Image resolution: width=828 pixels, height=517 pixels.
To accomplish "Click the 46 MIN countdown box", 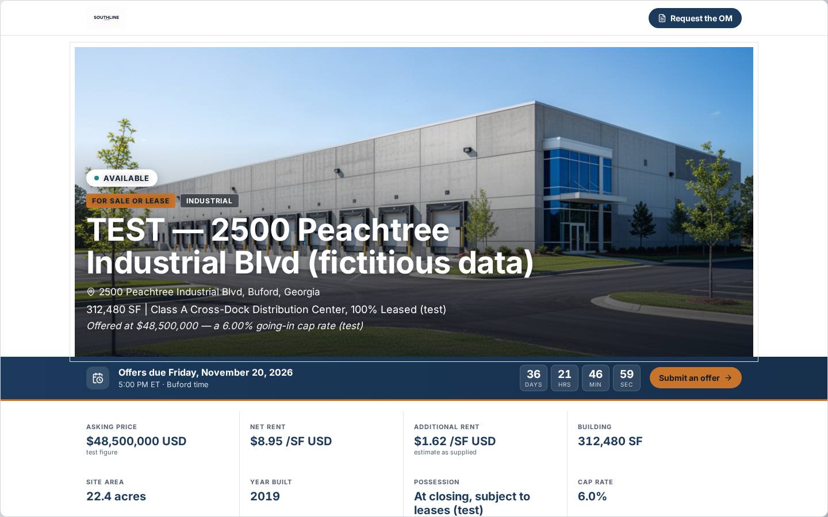I will [x=596, y=378].
